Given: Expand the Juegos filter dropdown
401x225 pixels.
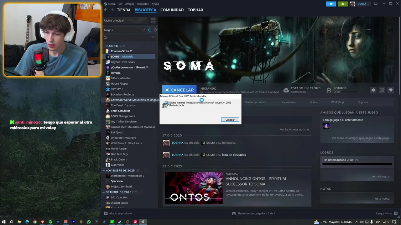Looking at the screenshot, I should (x=124, y=30).
